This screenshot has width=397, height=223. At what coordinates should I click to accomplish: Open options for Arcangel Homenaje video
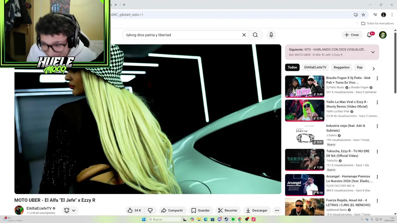(377, 177)
